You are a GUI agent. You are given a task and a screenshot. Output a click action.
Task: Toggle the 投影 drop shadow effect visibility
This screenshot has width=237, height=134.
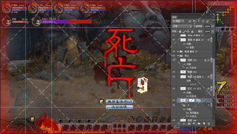click(187, 47)
